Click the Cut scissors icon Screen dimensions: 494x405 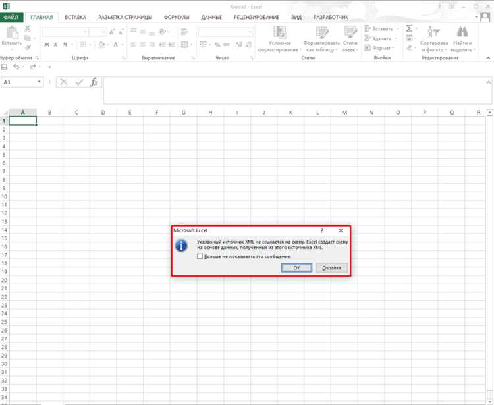point(28,29)
